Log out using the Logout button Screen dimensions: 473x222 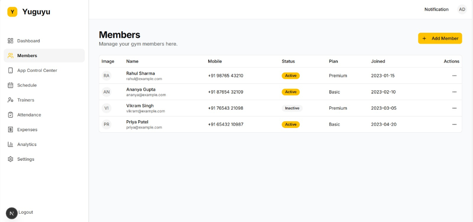click(26, 212)
